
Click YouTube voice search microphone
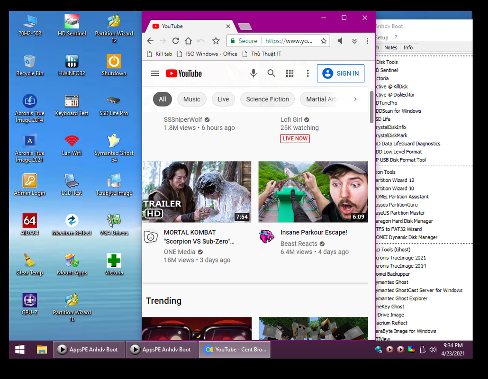(253, 73)
